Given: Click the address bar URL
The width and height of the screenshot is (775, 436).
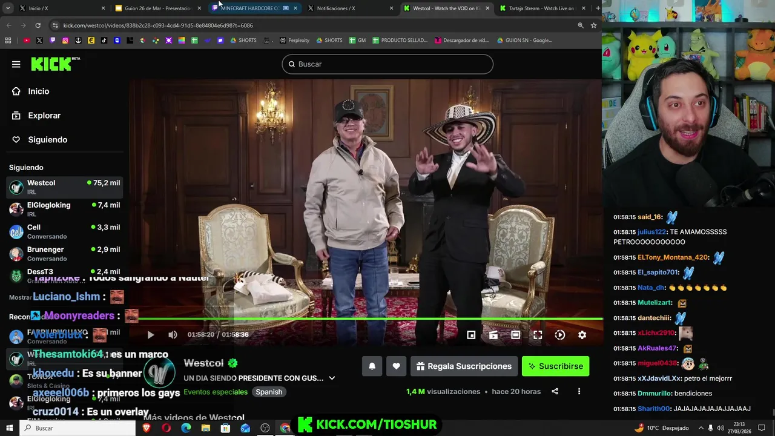Looking at the screenshot, I should tap(158, 25).
